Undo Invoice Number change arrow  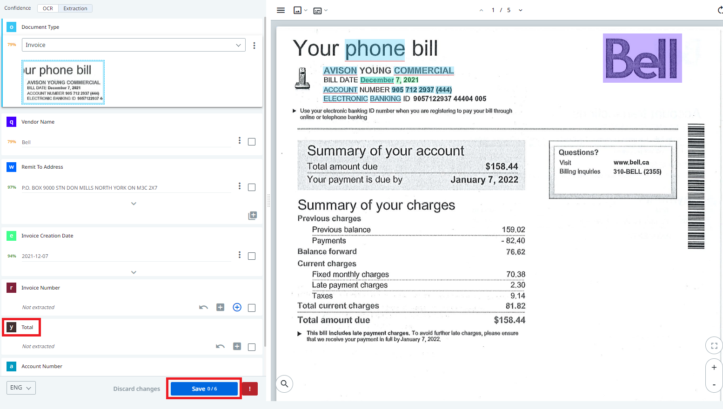(203, 307)
